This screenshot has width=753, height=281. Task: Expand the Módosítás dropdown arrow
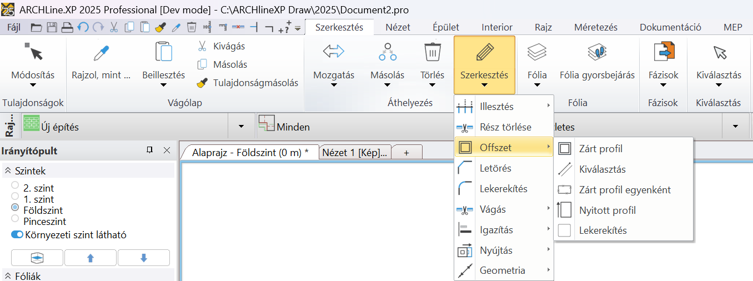(33, 86)
